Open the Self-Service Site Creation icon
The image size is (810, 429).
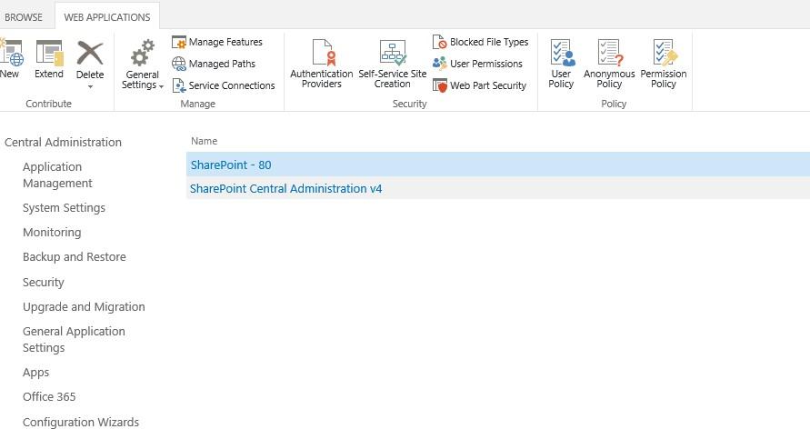click(x=393, y=53)
